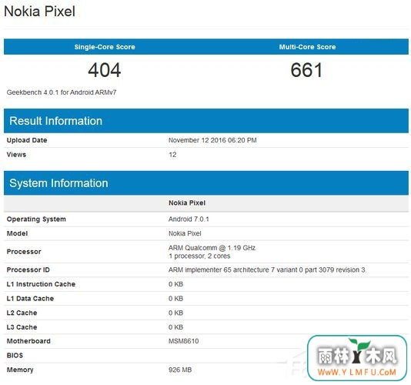Click the 'Views' label
This screenshot has width=411, height=385.
point(16,155)
